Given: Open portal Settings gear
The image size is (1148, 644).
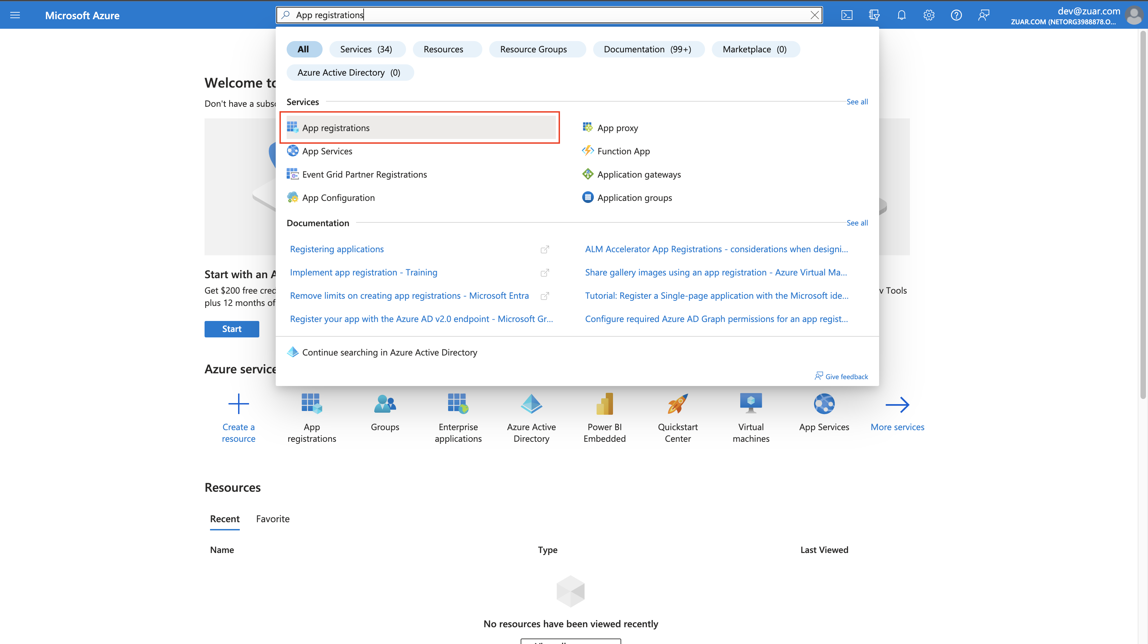Looking at the screenshot, I should [x=929, y=15].
